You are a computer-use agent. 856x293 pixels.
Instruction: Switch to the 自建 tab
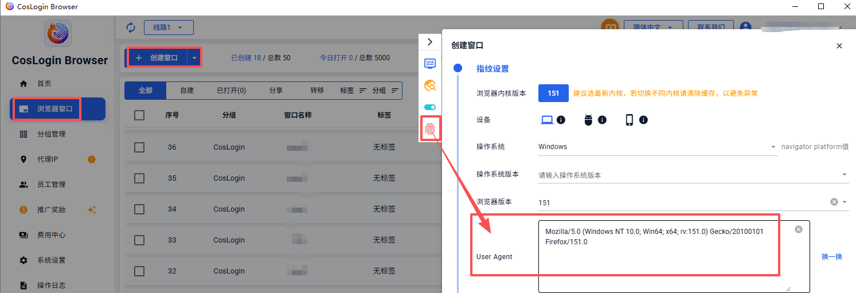(187, 91)
